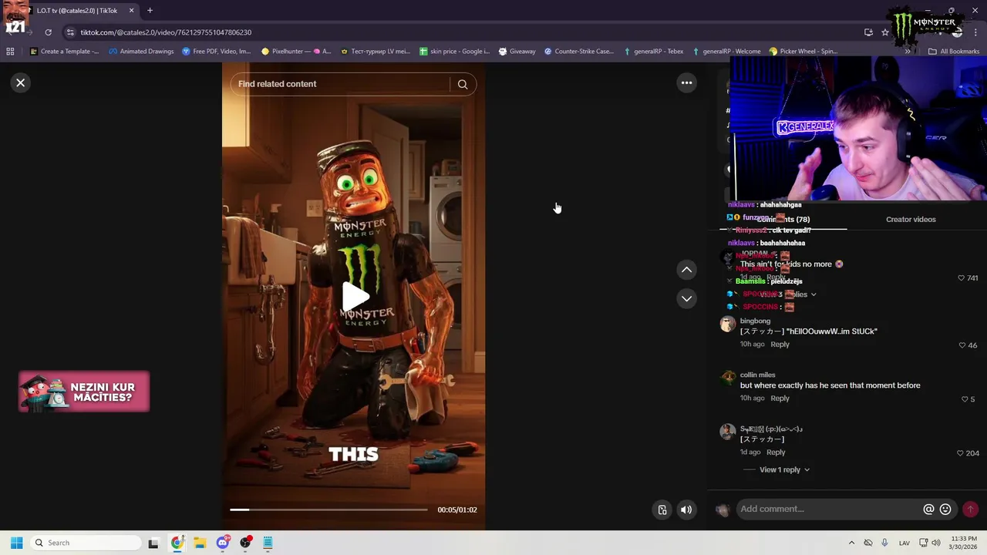Open the Тест-турнир LV bookmark
Screen dimensions: 987x555
pyautogui.click(x=375, y=52)
